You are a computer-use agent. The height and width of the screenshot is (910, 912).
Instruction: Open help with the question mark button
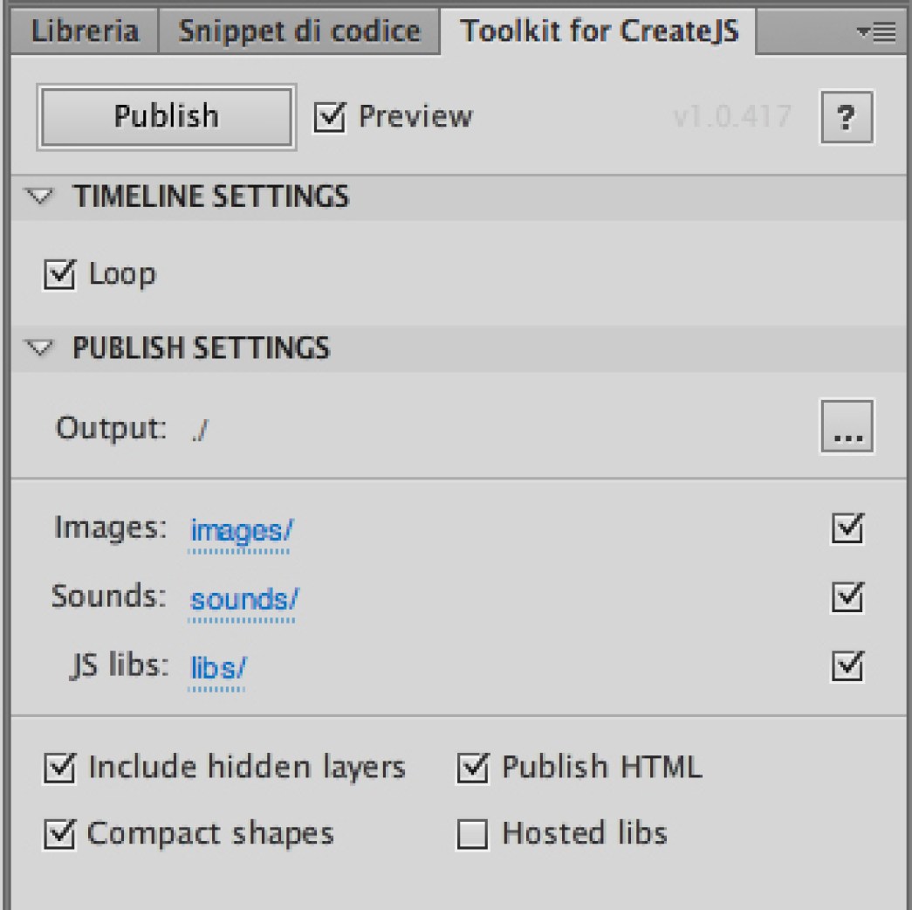[847, 116]
